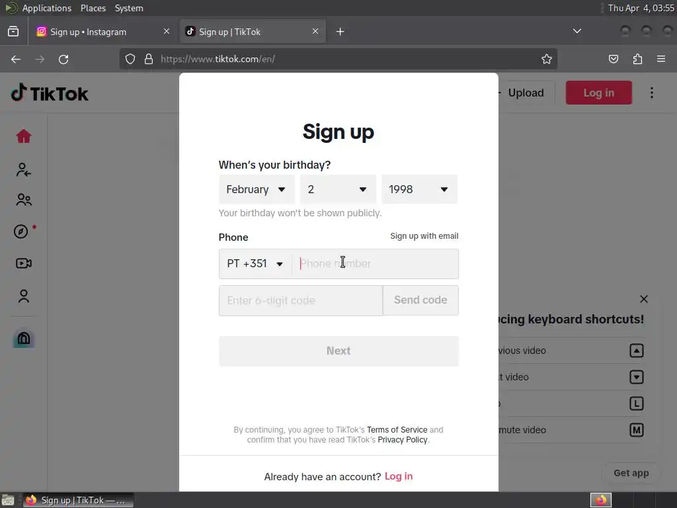677x508 pixels.
Task: Open the birthday month dropdown showing February
Action: (x=257, y=189)
